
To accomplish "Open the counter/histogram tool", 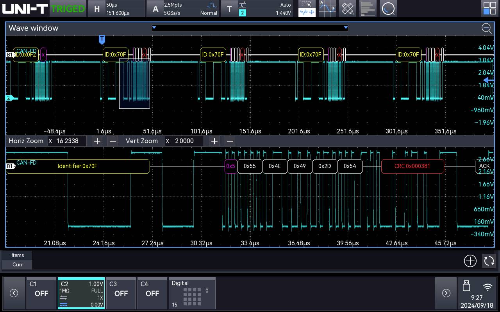I will [368, 9].
